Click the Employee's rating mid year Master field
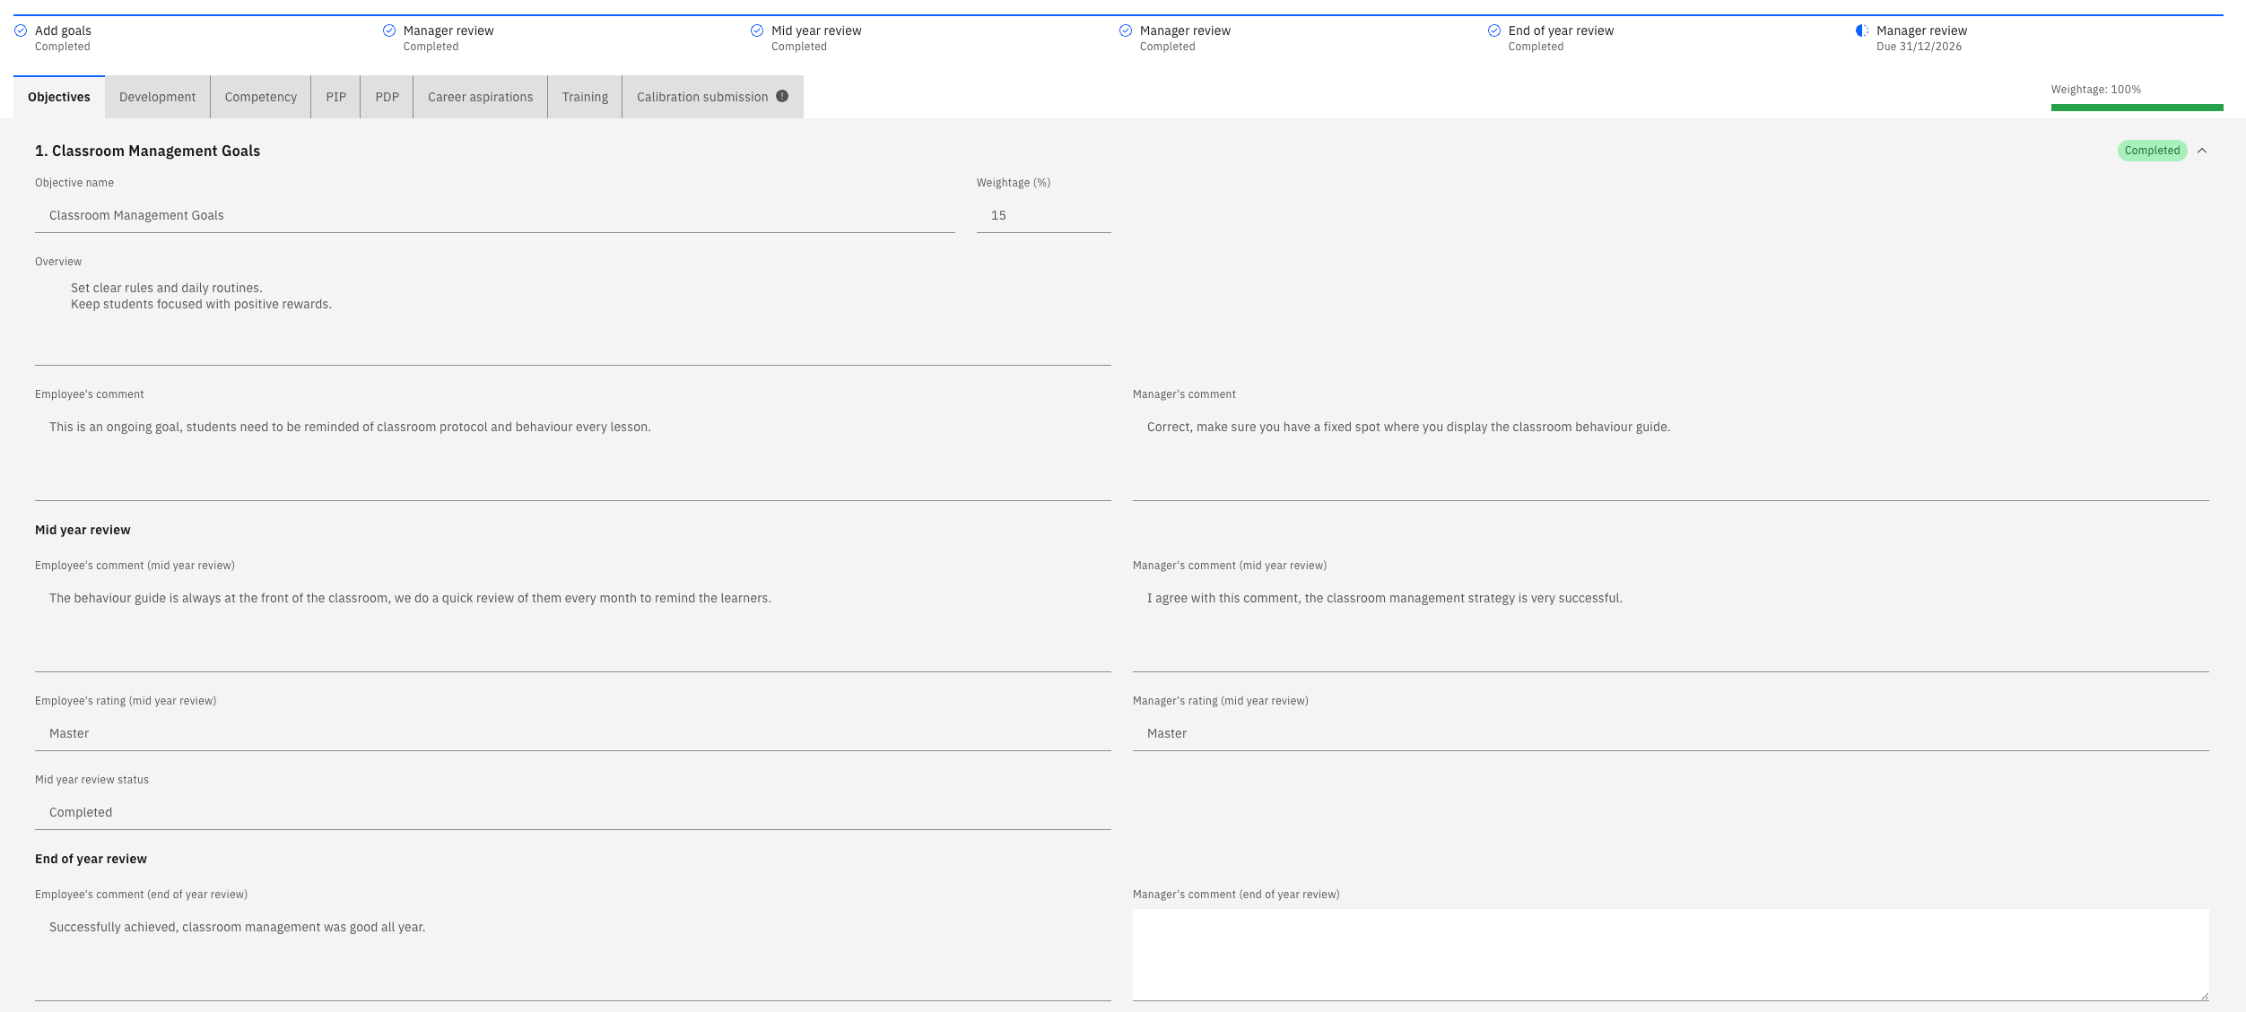The image size is (2246, 1012). [573, 733]
